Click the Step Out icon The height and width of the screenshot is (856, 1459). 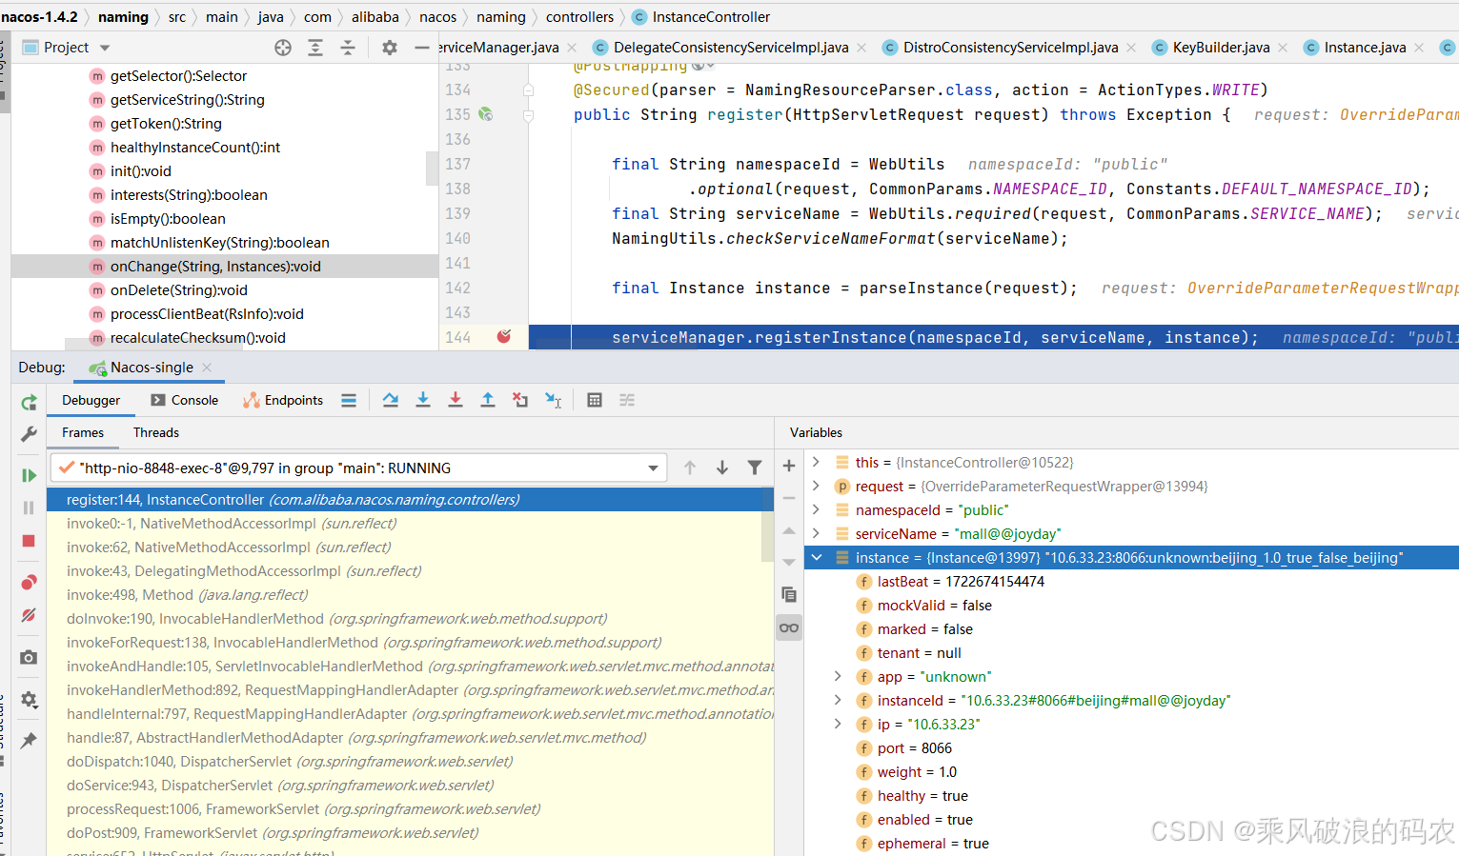pos(488,401)
